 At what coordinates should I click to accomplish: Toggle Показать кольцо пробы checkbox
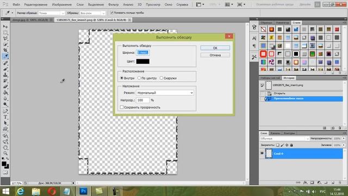tap(111, 13)
